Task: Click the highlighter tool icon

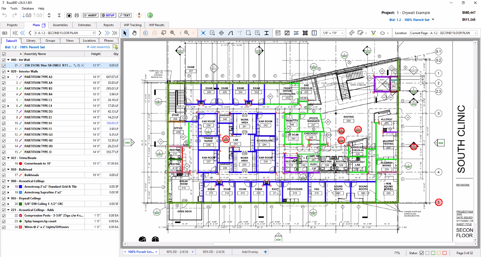Action: [x=373, y=33]
